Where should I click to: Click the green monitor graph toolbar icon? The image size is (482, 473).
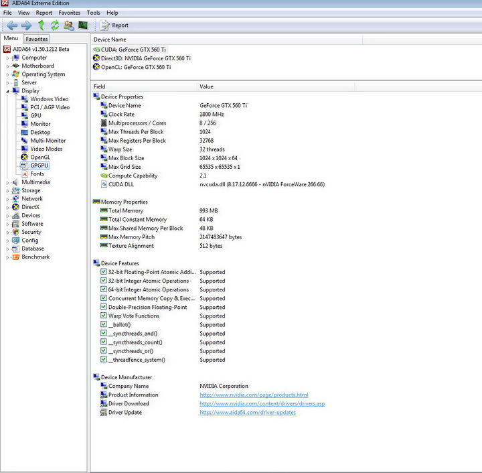coord(83,25)
